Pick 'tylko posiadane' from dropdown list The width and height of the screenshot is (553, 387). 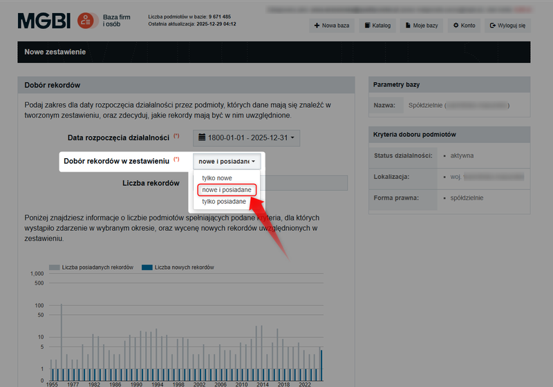click(x=224, y=201)
